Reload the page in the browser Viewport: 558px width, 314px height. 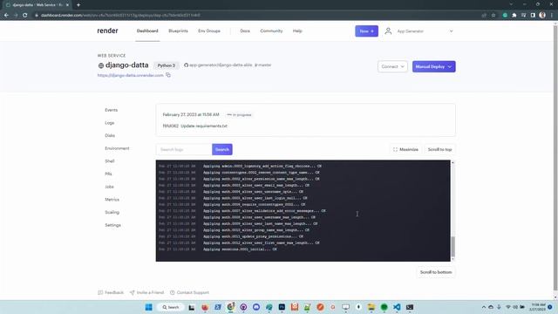click(x=25, y=16)
